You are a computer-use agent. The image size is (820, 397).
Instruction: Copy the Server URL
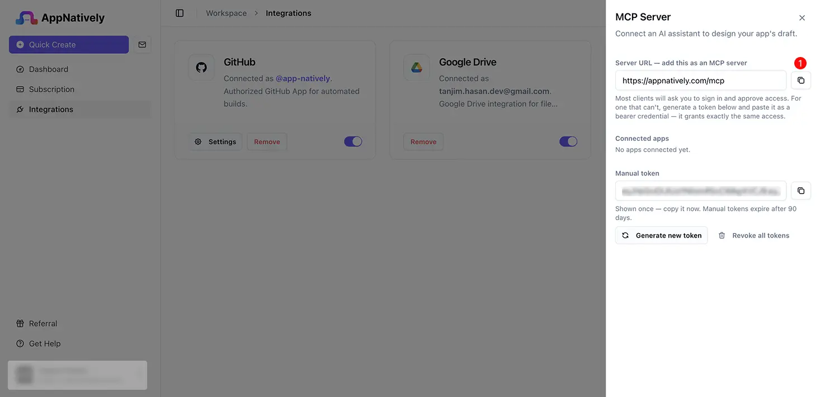tap(801, 81)
